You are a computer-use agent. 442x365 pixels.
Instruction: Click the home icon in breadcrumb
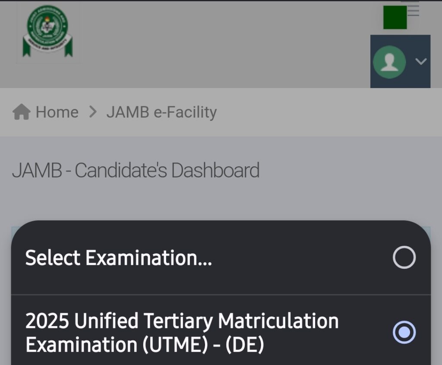[22, 112]
